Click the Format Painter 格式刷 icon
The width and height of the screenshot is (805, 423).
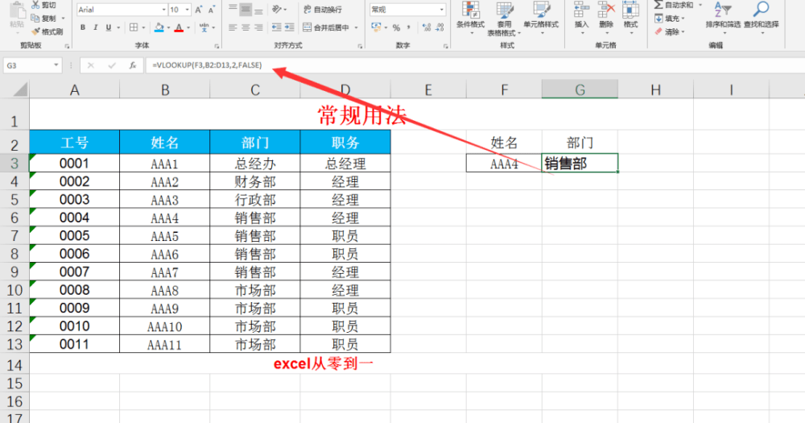(47, 32)
